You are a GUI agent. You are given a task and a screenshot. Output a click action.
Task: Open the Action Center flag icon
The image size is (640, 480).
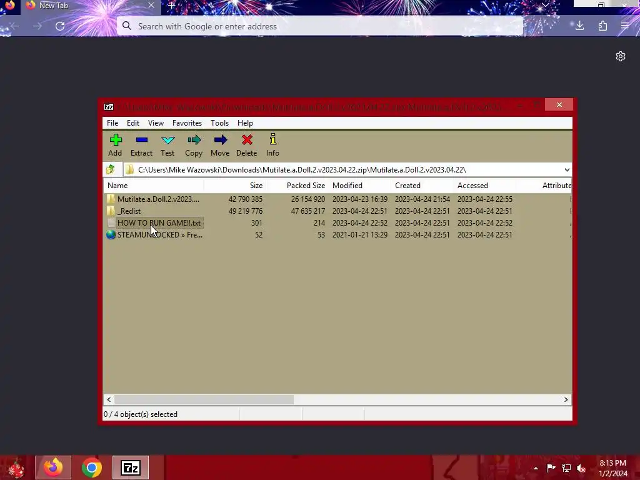point(551,468)
